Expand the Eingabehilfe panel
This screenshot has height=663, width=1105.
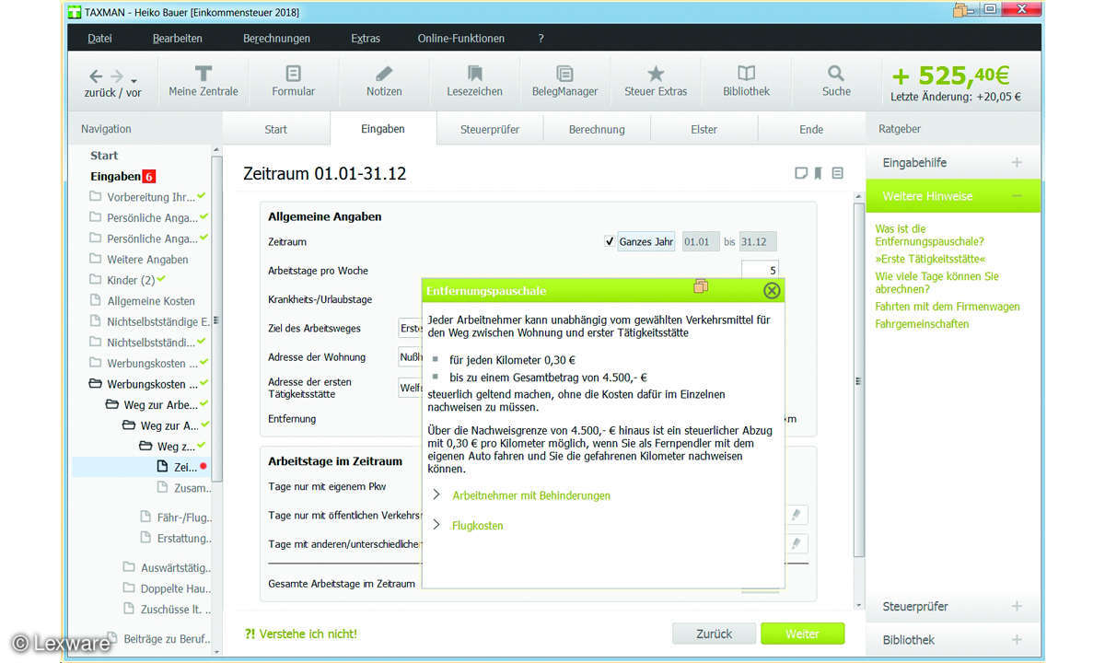[1017, 163]
